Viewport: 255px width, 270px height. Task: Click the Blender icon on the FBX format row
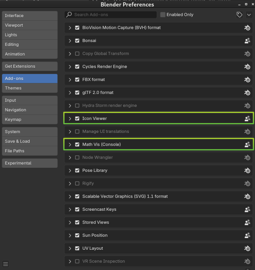click(x=247, y=79)
